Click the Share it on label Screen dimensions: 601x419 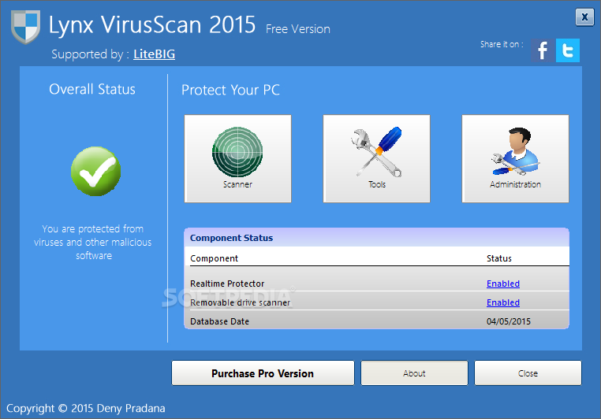coord(502,44)
